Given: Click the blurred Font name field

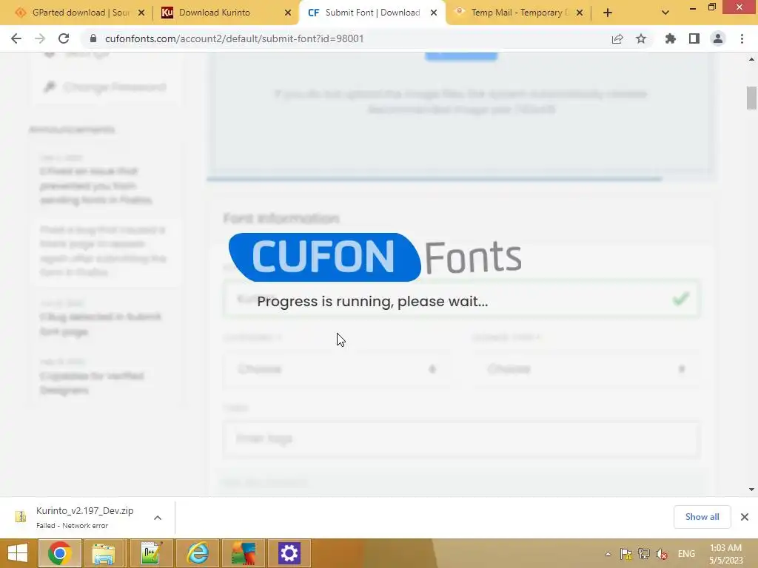Looking at the screenshot, I should [461, 299].
